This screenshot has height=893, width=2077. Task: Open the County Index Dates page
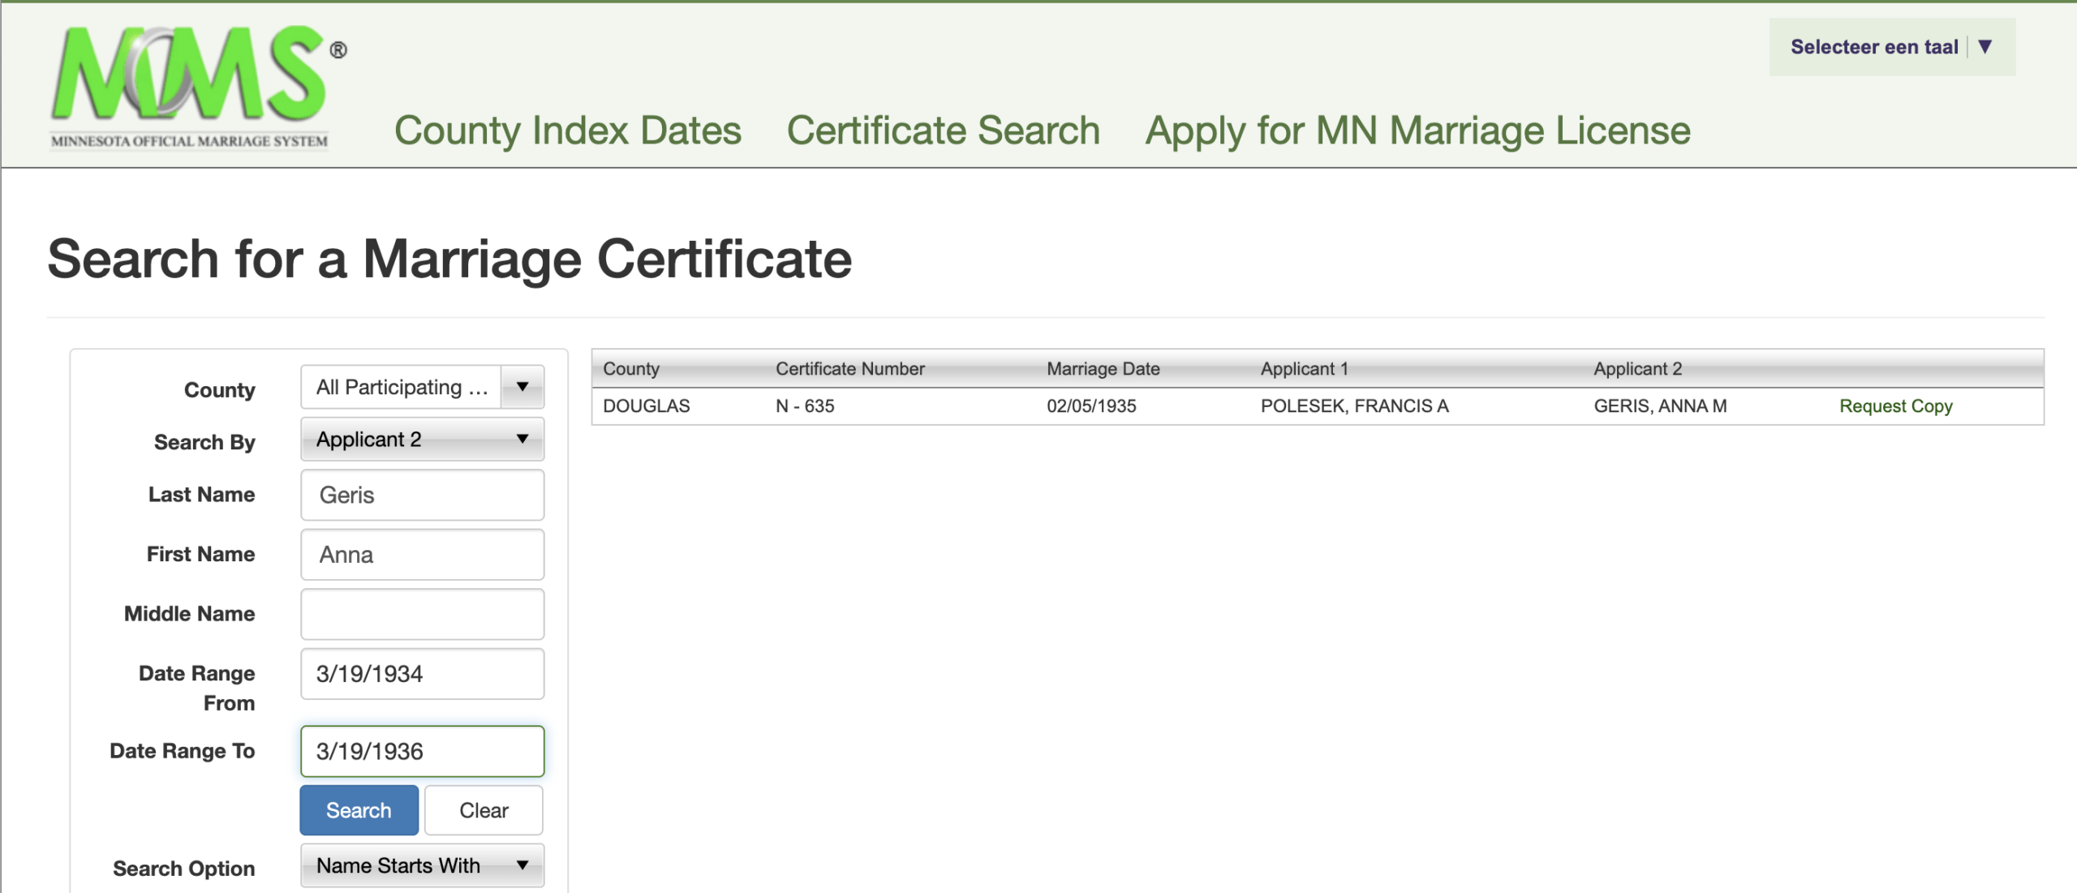[567, 131]
